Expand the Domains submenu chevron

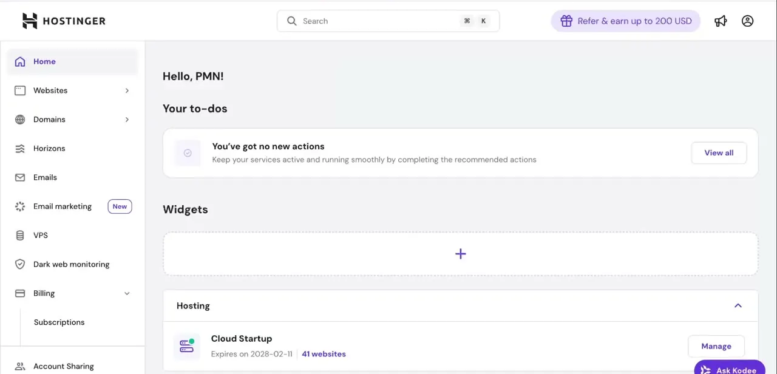click(127, 120)
